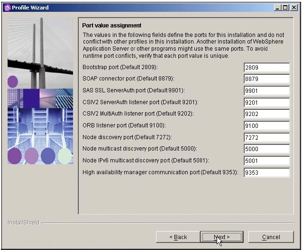
Task: Focus the Node multicast discovery port field
Action: [267, 149]
